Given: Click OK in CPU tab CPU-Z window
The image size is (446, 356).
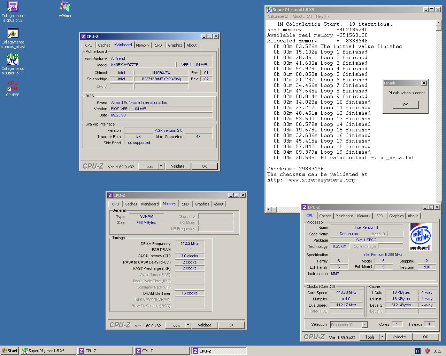Looking at the screenshot, I should (x=425, y=337).
